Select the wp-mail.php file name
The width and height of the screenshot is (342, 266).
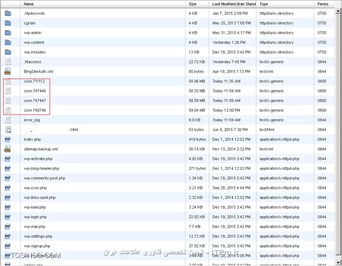click(34, 227)
